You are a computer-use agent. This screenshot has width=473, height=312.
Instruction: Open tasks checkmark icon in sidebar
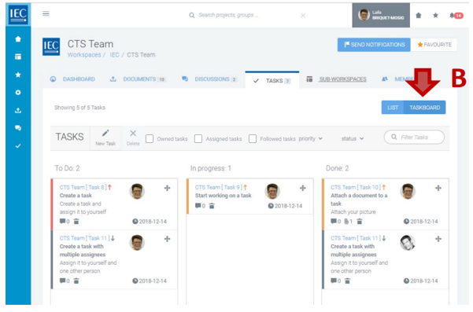click(18, 145)
